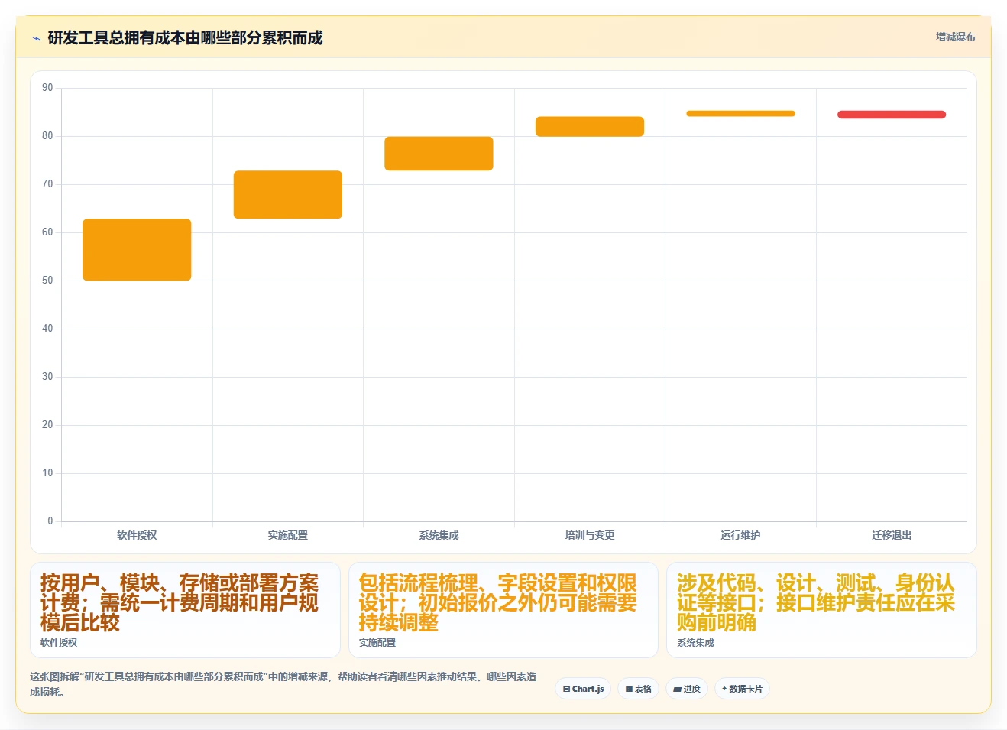The width and height of the screenshot is (1007, 730).
Task: Select the 培训与变更 waterfall bar
Action: tap(590, 127)
